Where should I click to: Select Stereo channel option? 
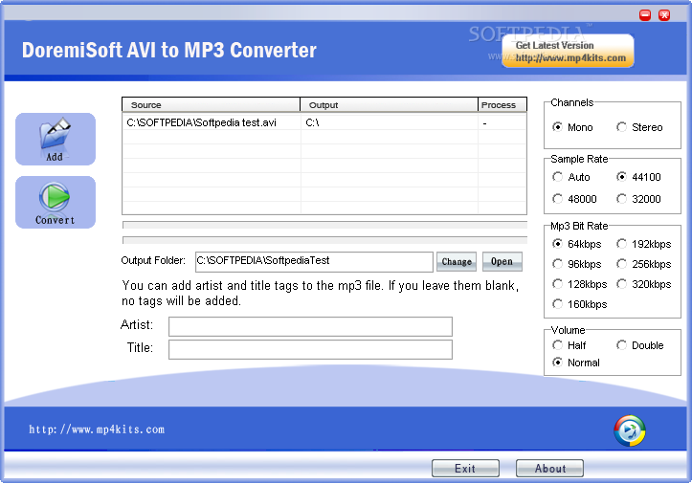tap(639, 127)
